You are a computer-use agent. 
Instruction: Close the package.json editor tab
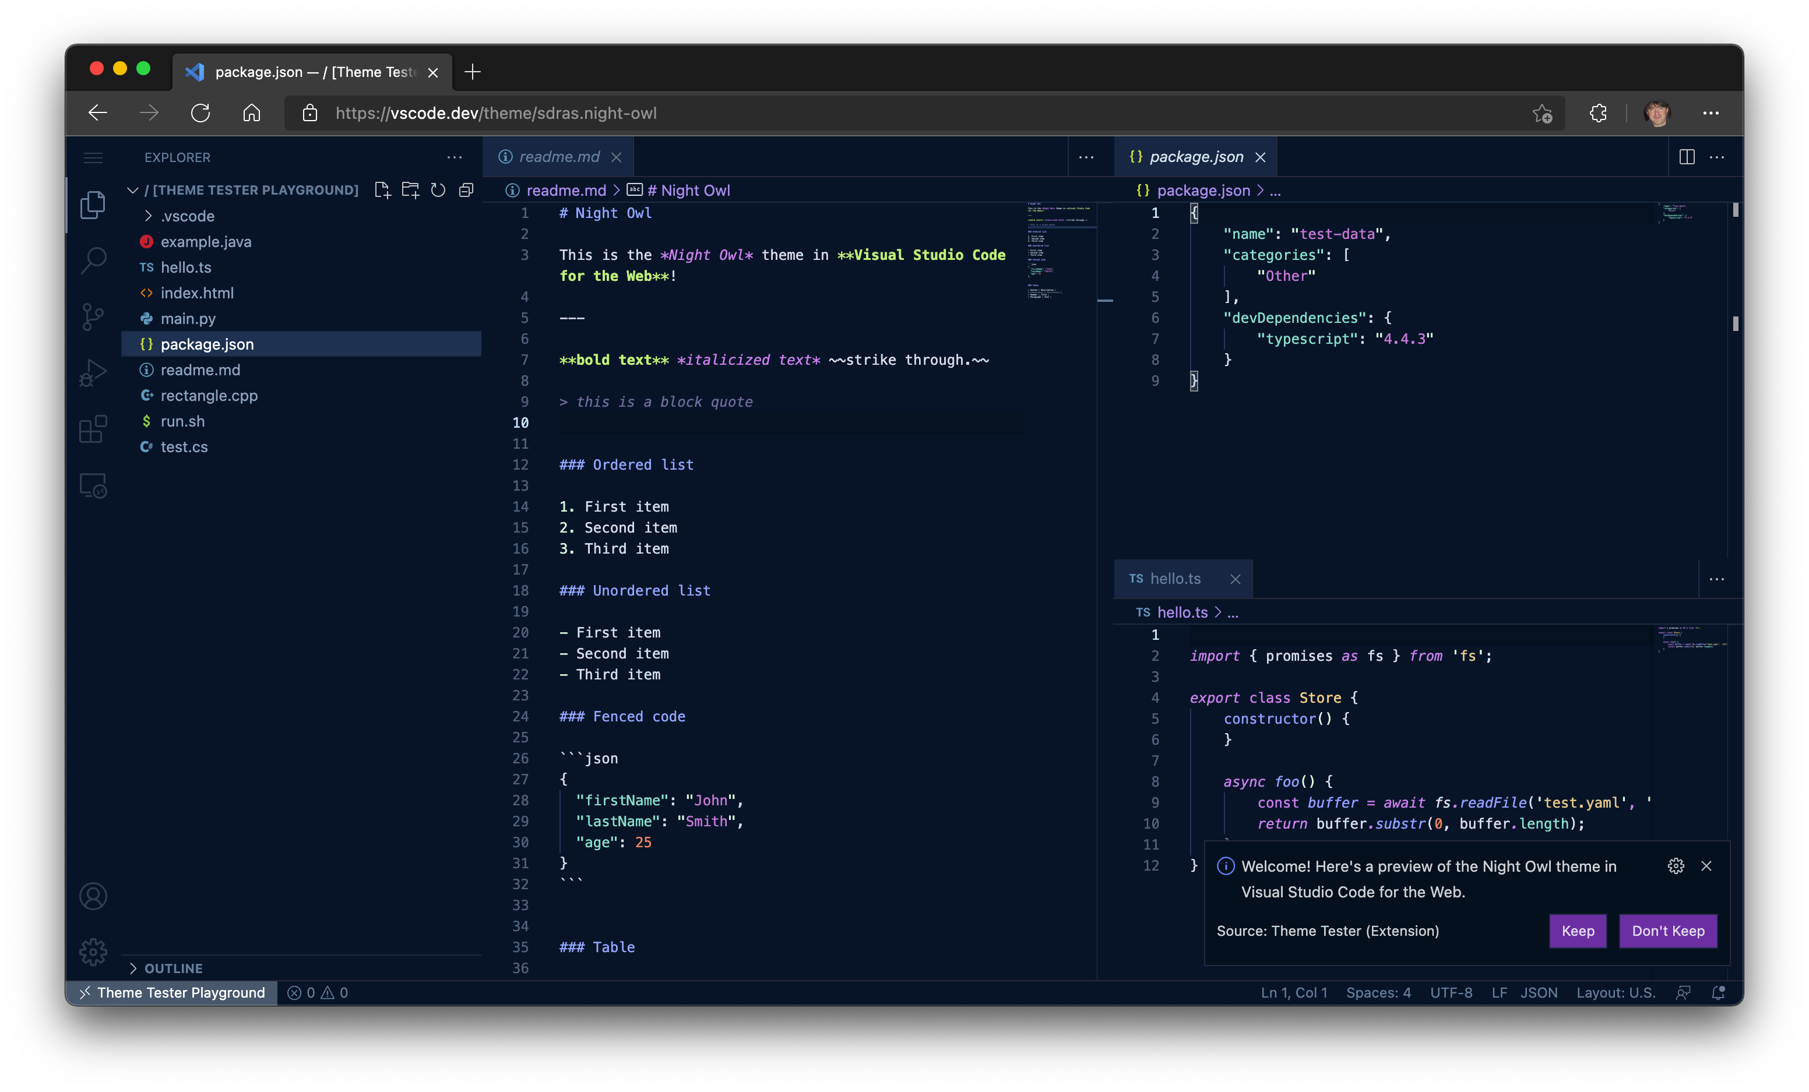point(1261,156)
